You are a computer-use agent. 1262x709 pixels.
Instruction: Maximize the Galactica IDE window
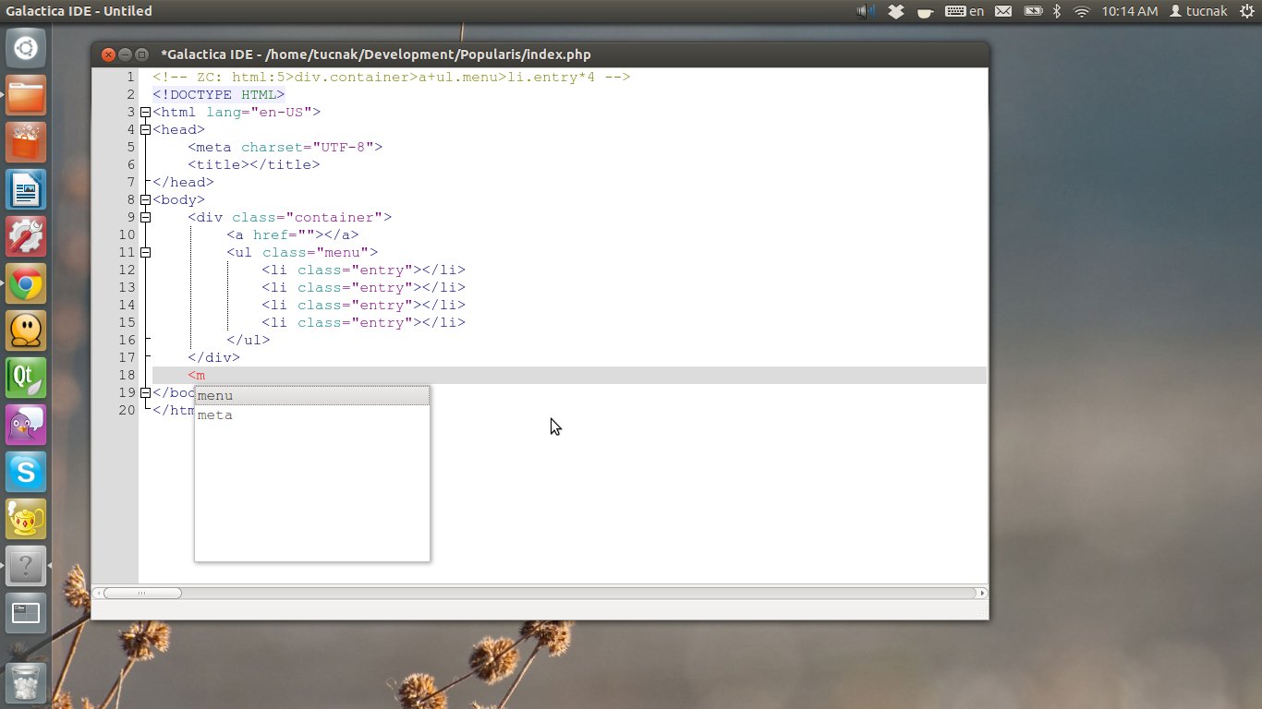point(141,54)
